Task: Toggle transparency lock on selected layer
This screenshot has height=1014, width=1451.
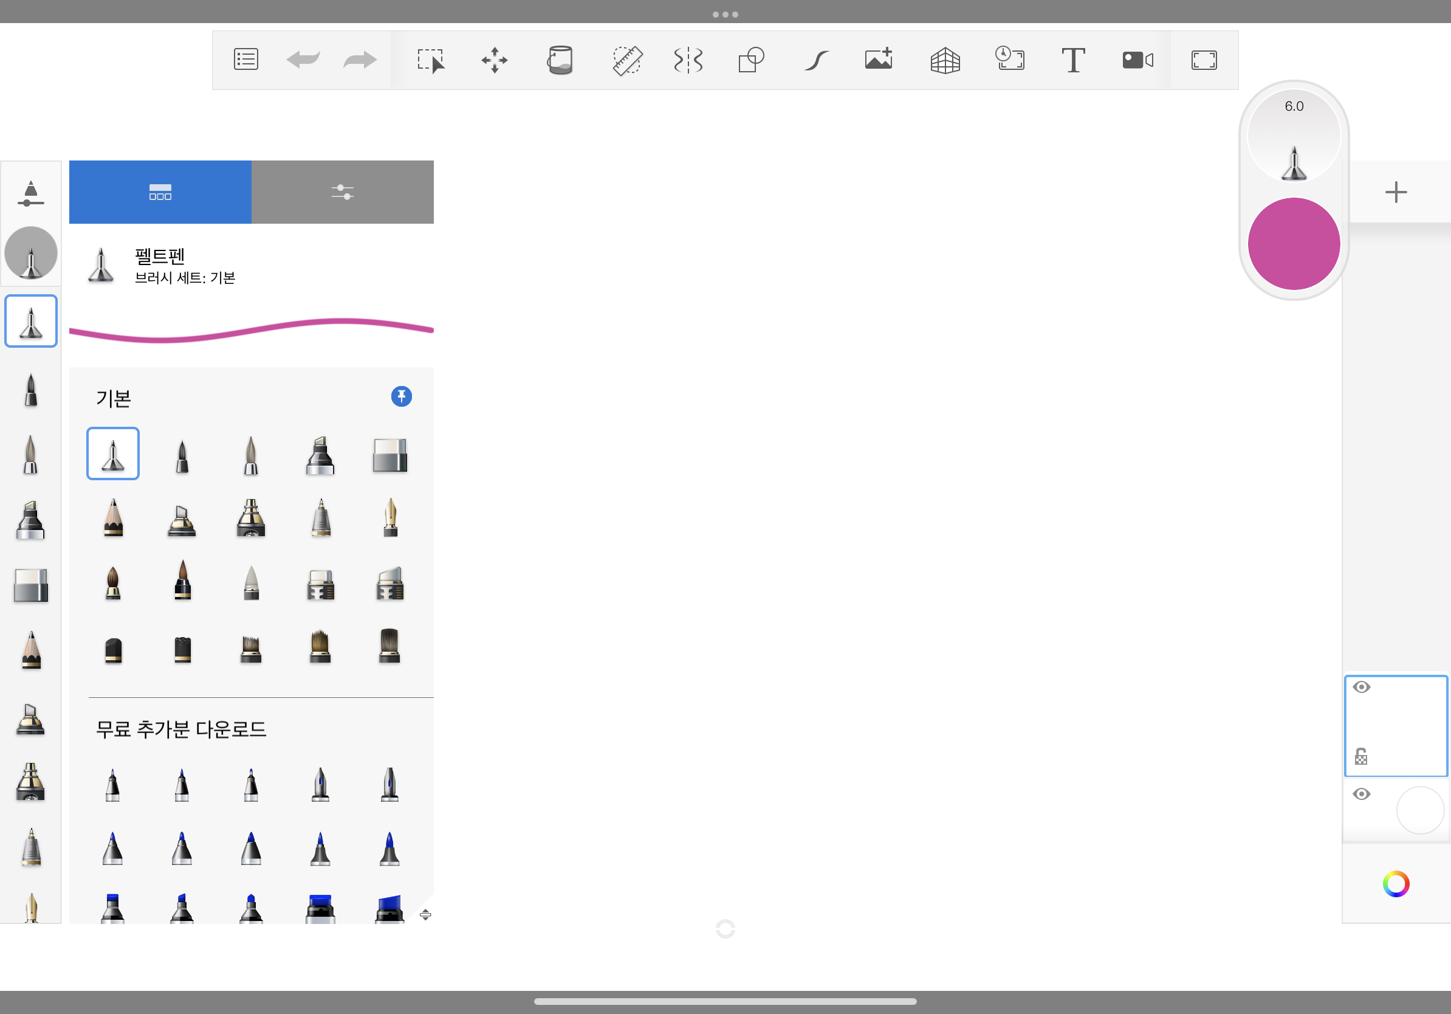Action: pyautogui.click(x=1360, y=756)
